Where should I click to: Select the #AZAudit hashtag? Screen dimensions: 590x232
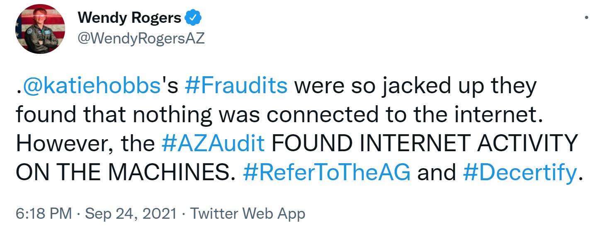coord(212,143)
